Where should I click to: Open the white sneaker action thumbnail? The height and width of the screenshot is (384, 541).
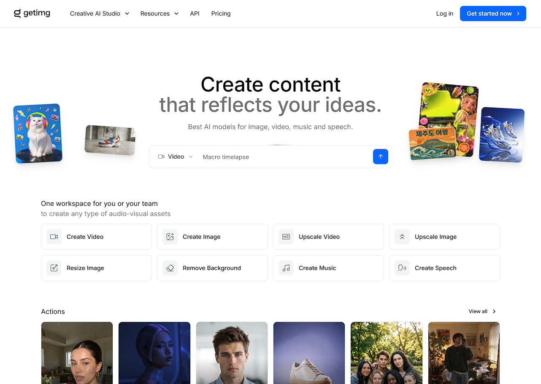tap(309, 353)
